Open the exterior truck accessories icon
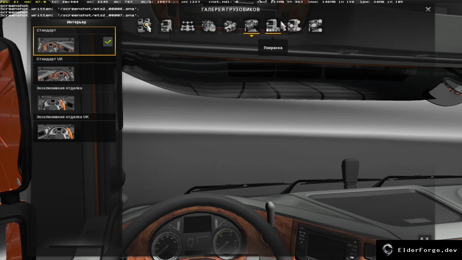462x260 pixels. click(294, 26)
